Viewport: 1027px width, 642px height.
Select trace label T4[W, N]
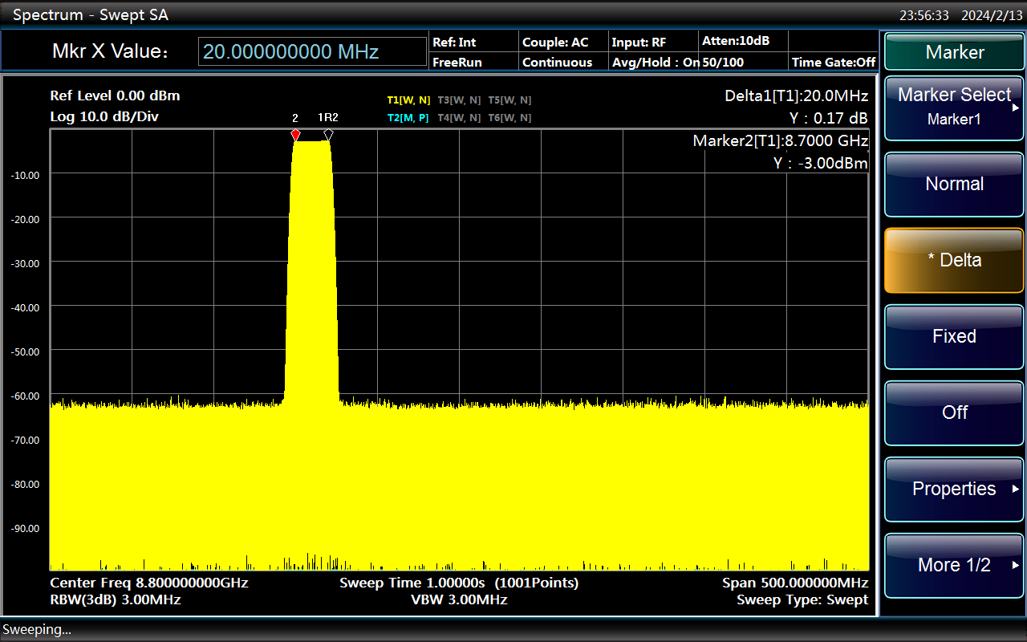(459, 118)
